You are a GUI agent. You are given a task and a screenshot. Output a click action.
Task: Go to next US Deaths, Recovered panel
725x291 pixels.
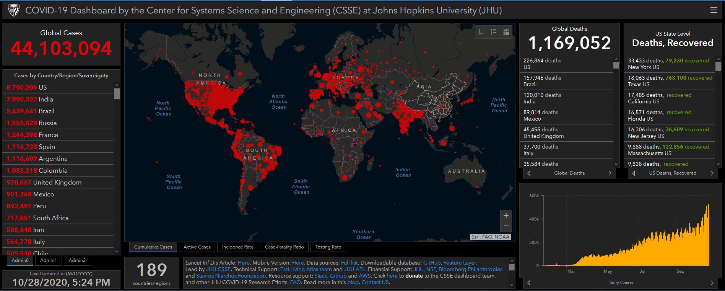tap(712, 173)
